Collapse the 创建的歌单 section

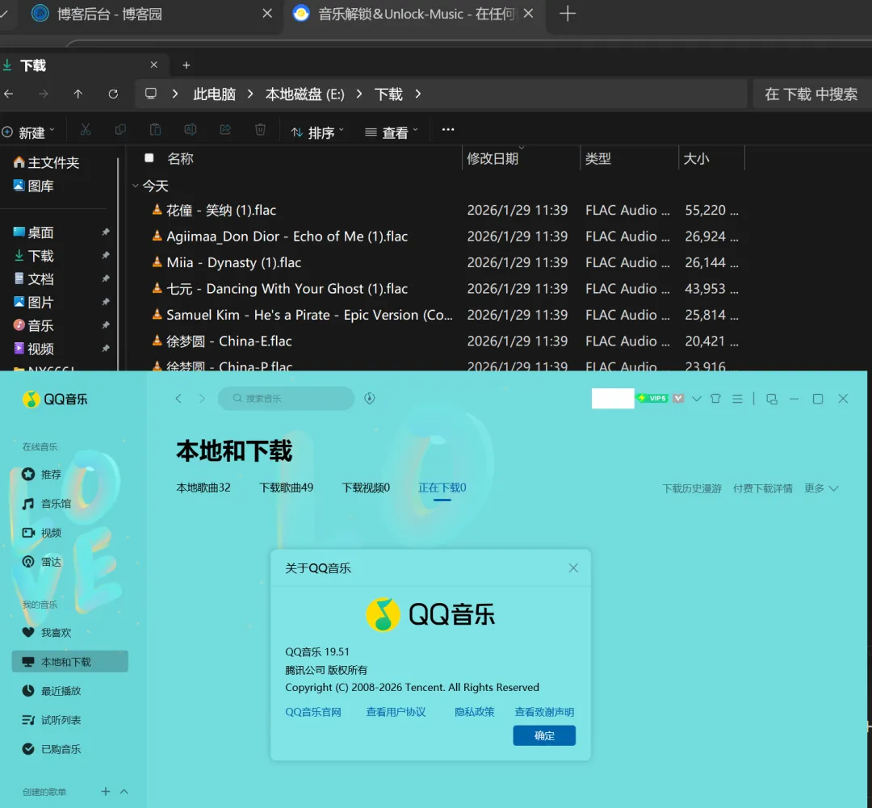(x=124, y=791)
